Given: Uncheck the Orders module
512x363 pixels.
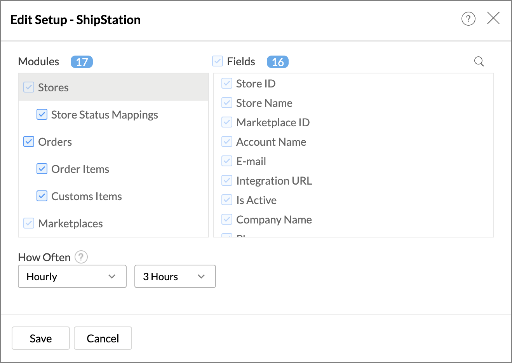Looking at the screenshot, I should [x=29, y=141].
